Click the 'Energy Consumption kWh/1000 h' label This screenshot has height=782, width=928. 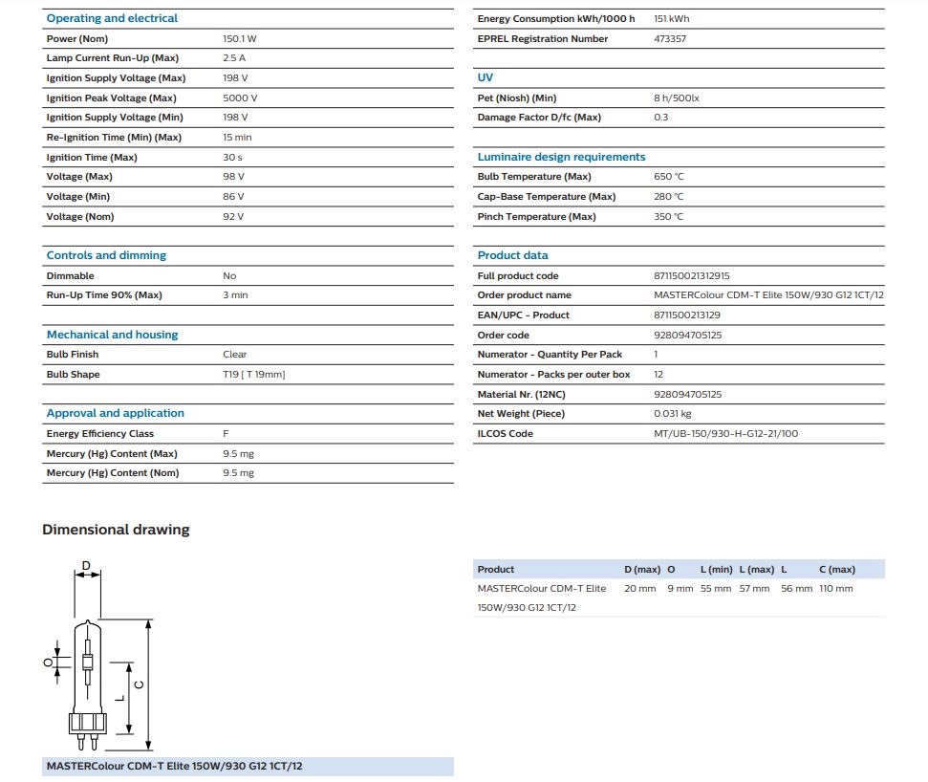tap(556, 19)
